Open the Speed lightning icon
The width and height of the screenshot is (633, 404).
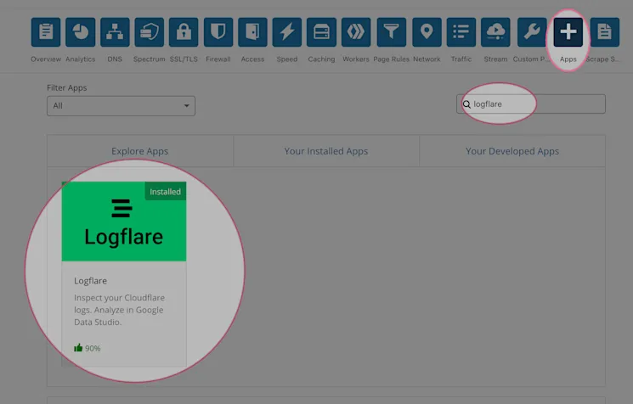point(287,32)
